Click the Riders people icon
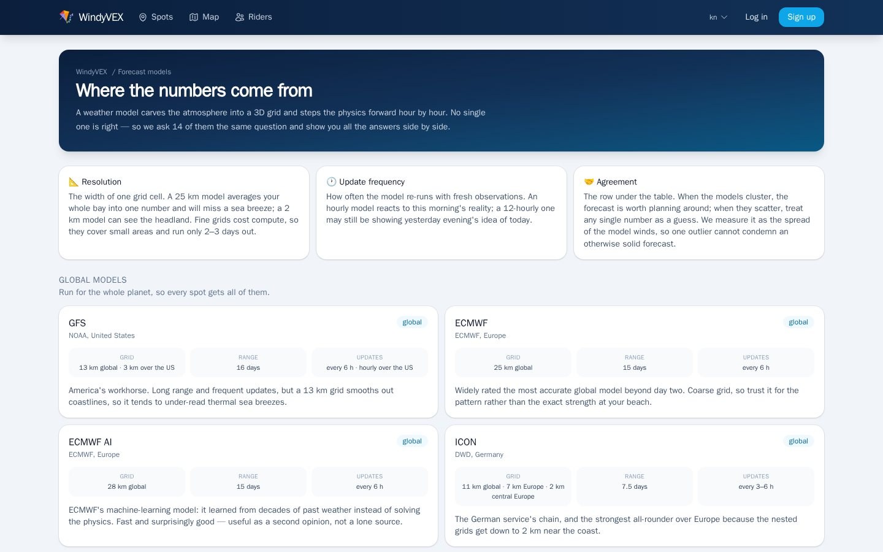 (240, 17)
